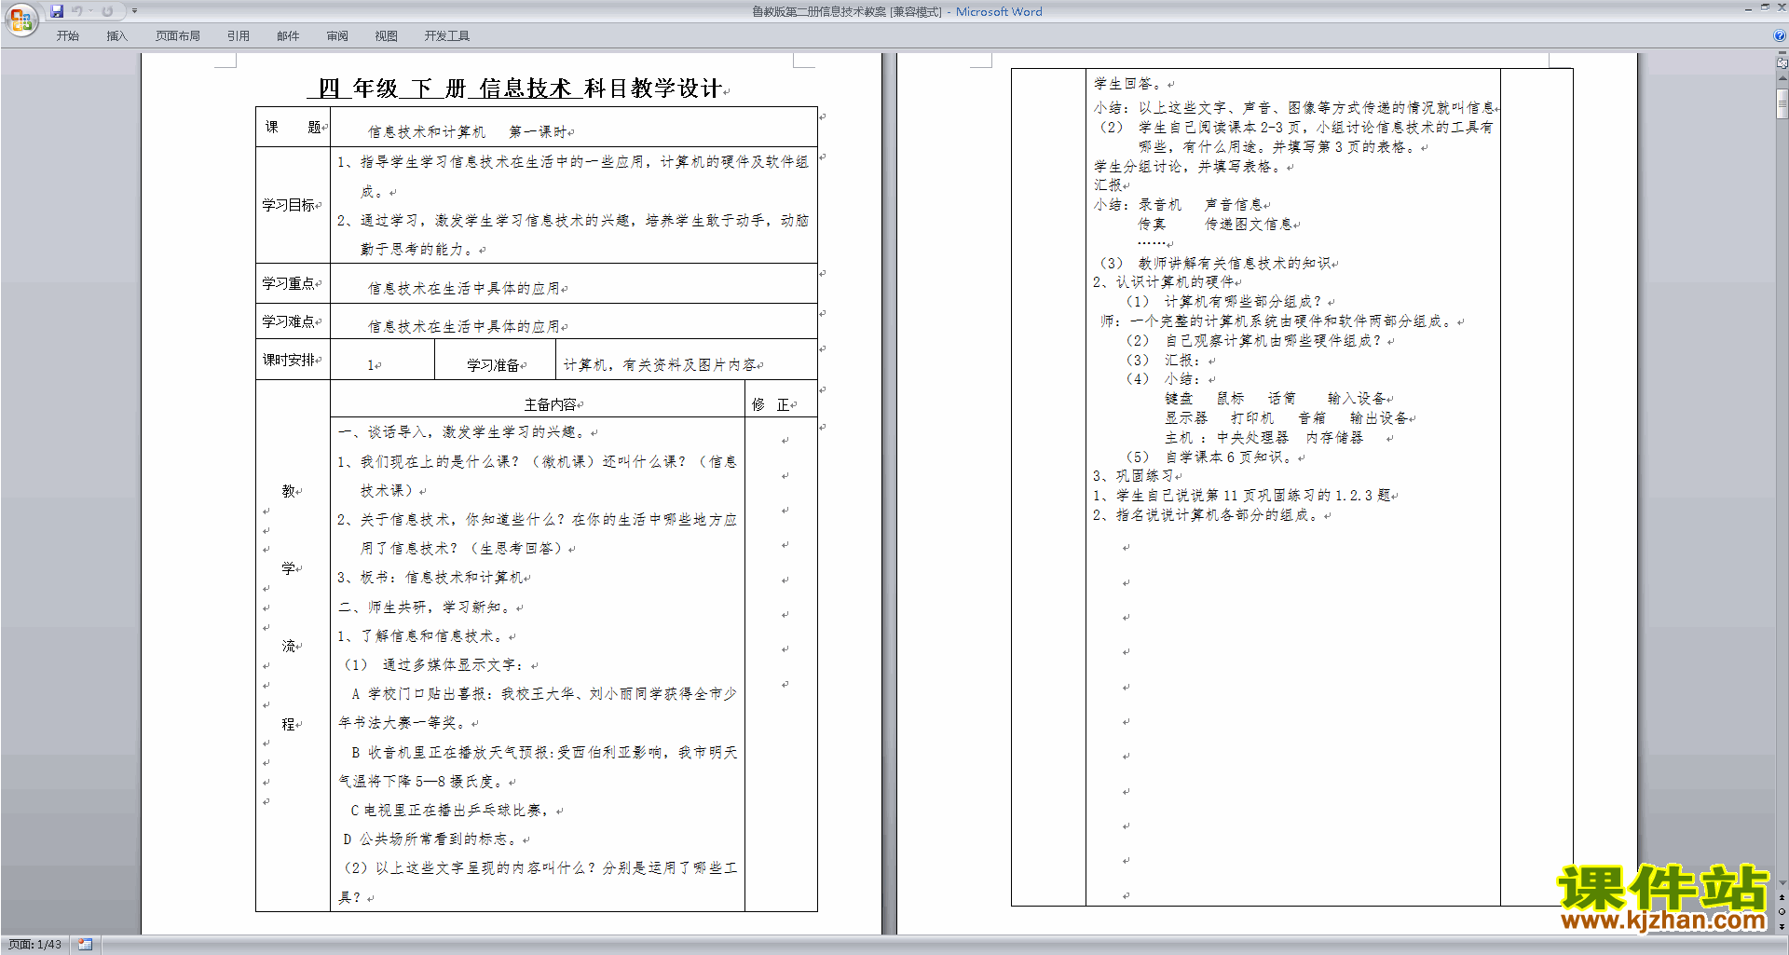Open the Select Browse Object round button

[1782, 912]
